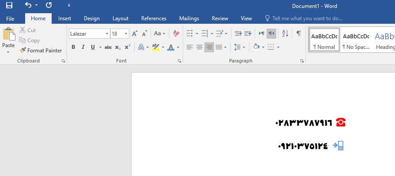This screenshot has height=176, width=395.
Task: Toggle strikethrough formatting
Action: click(108, 47)
